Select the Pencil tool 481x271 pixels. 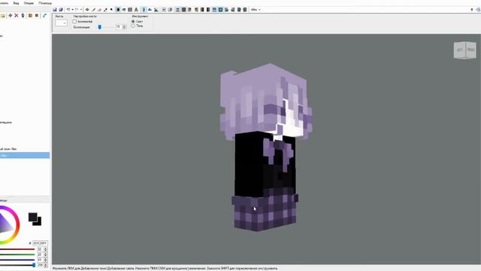tap(93, 10)
